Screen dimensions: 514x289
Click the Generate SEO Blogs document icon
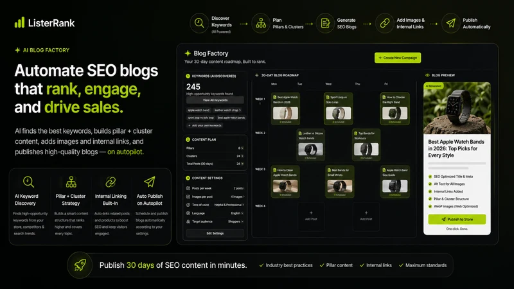tap(325, 23)
